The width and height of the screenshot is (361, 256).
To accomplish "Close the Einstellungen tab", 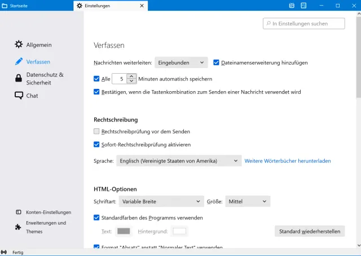I will 142,6.
